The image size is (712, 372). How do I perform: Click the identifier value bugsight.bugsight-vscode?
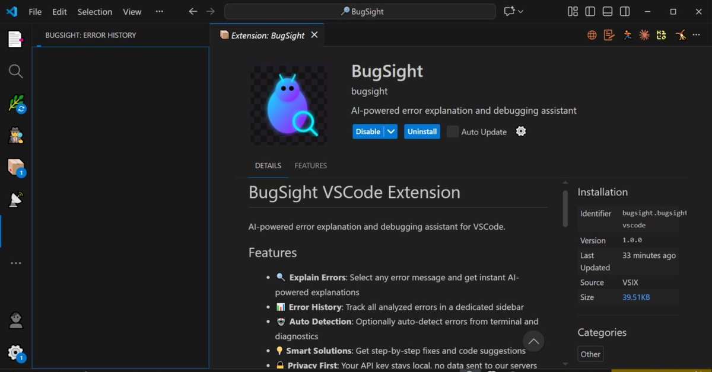(x=654, y=219)
